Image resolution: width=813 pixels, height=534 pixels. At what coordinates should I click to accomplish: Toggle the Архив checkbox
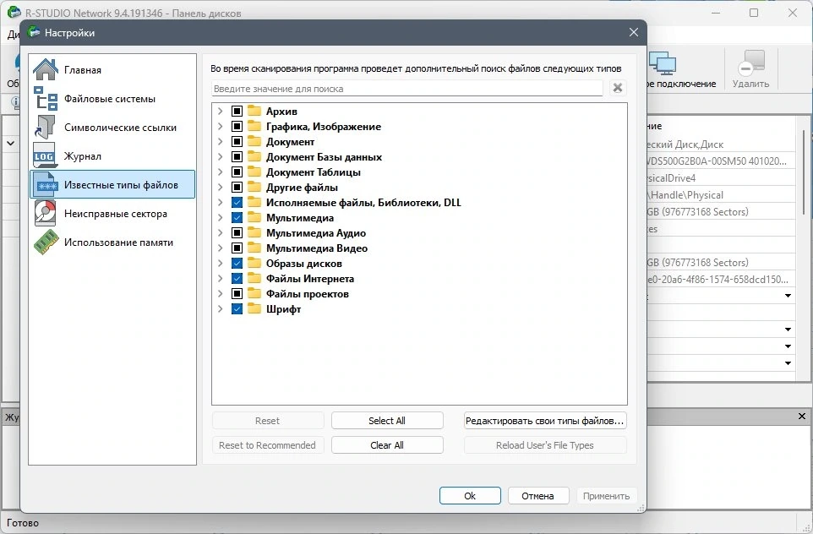click(x=237, y=111)
